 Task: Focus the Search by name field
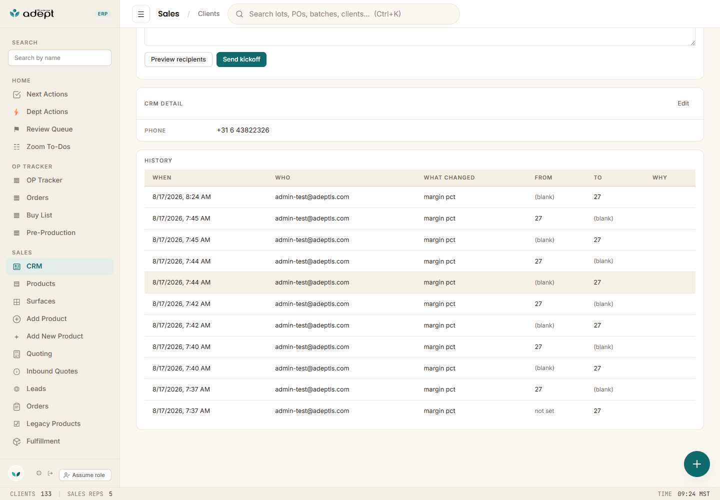[59, 58]
